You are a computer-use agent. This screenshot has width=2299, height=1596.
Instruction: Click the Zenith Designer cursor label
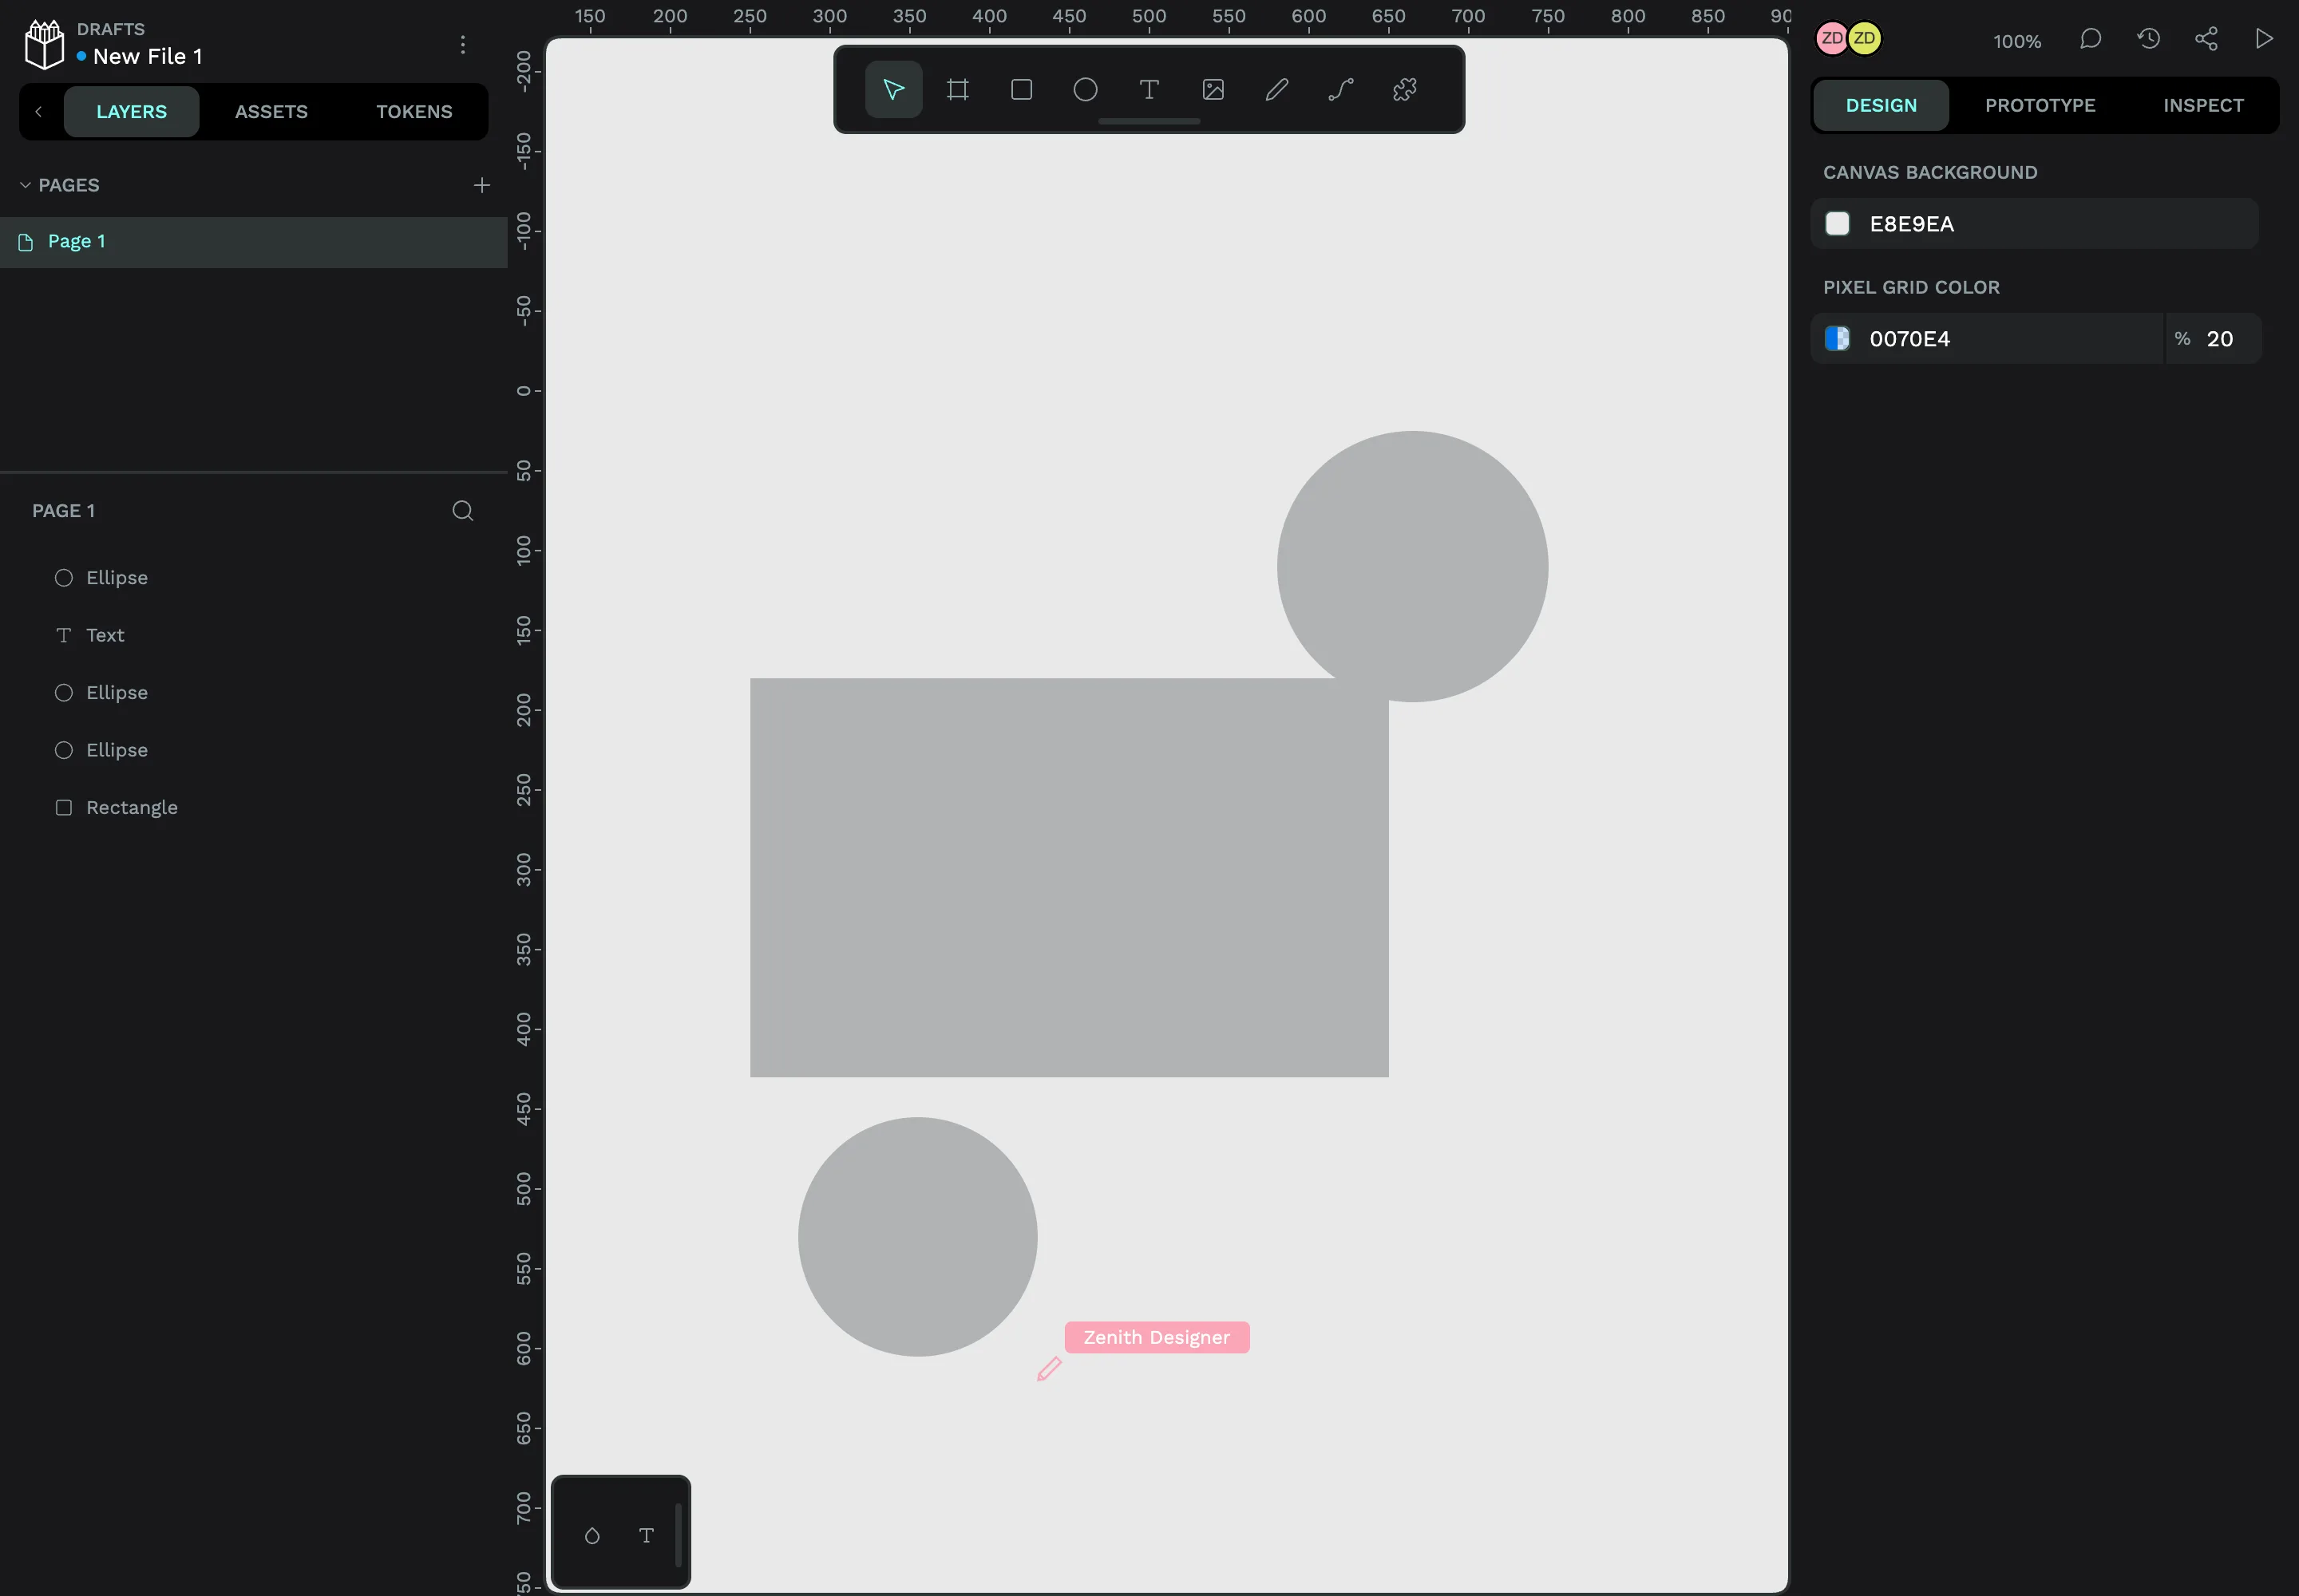(1157, 1337)
